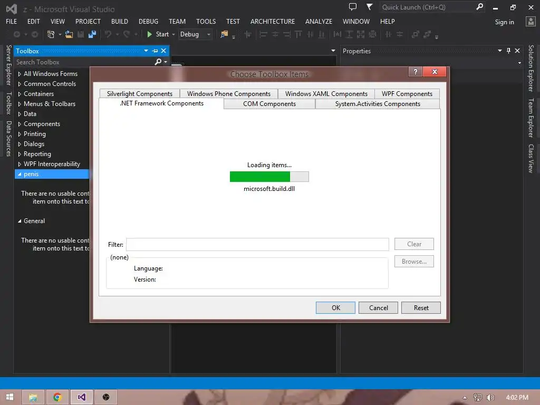The height and width of the screenshot is (405, 540).
Task: Click Sign in link
Action: click(504, 22)
